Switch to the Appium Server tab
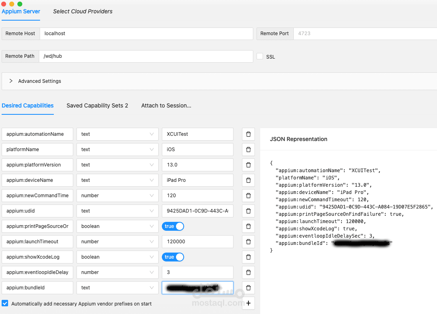This screenshot has height=314, width=437. click(x=21, y=11)
